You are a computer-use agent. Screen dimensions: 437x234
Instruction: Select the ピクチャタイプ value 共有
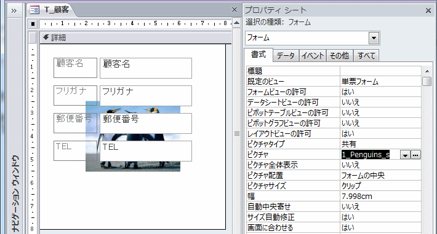click(380, 144)
